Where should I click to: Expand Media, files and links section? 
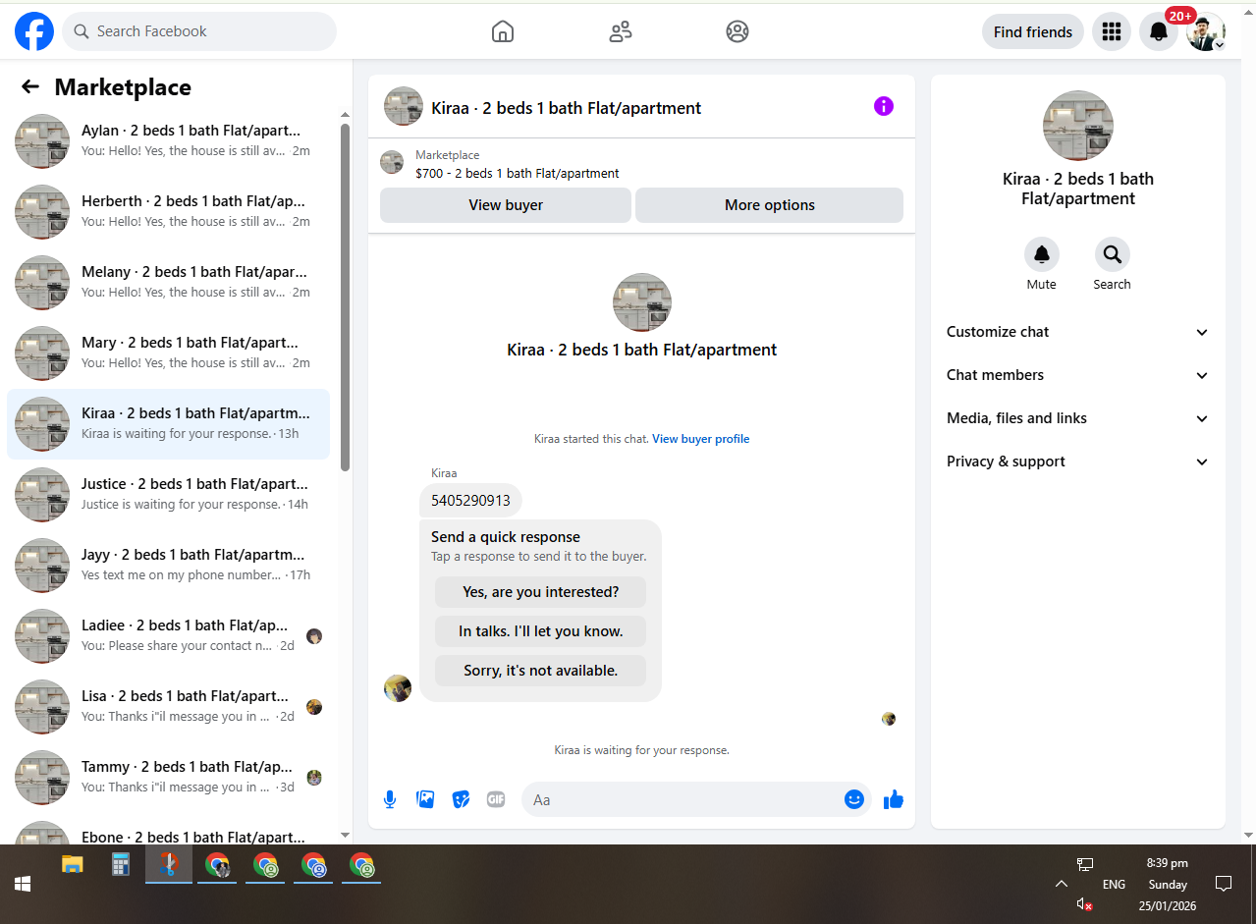pos(1078,418)
